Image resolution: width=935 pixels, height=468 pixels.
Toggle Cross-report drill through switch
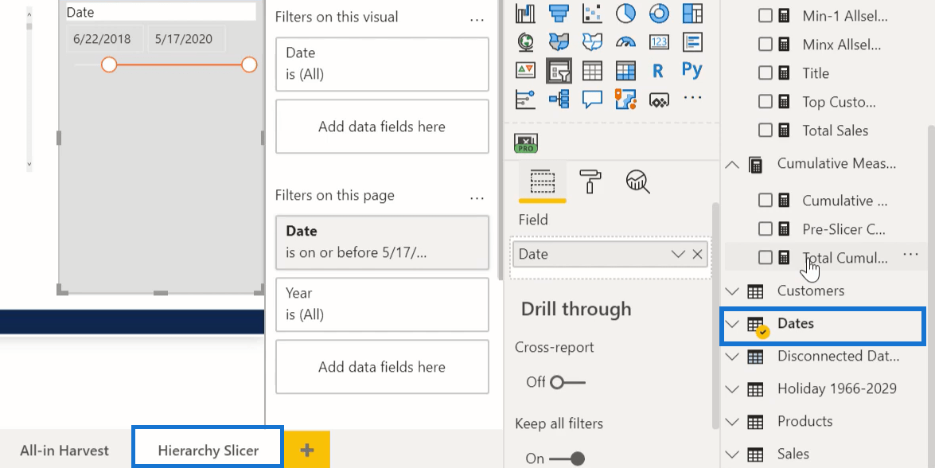click(567, 381)
